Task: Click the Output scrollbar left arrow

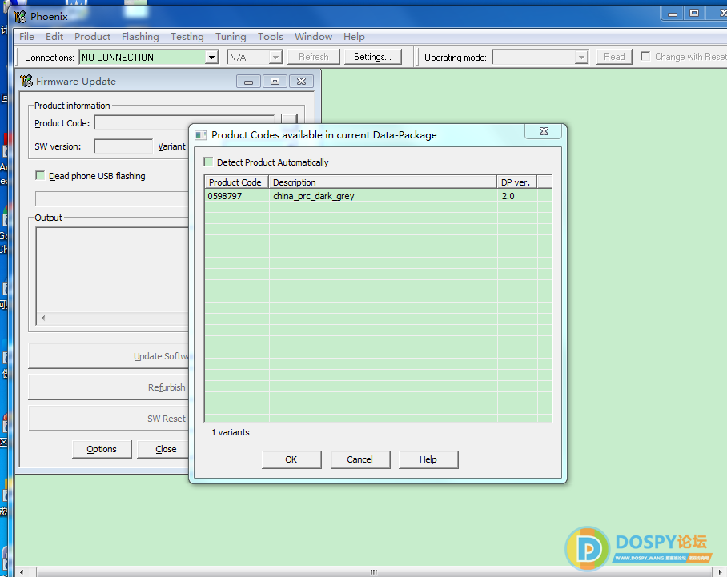Action: 43,318
